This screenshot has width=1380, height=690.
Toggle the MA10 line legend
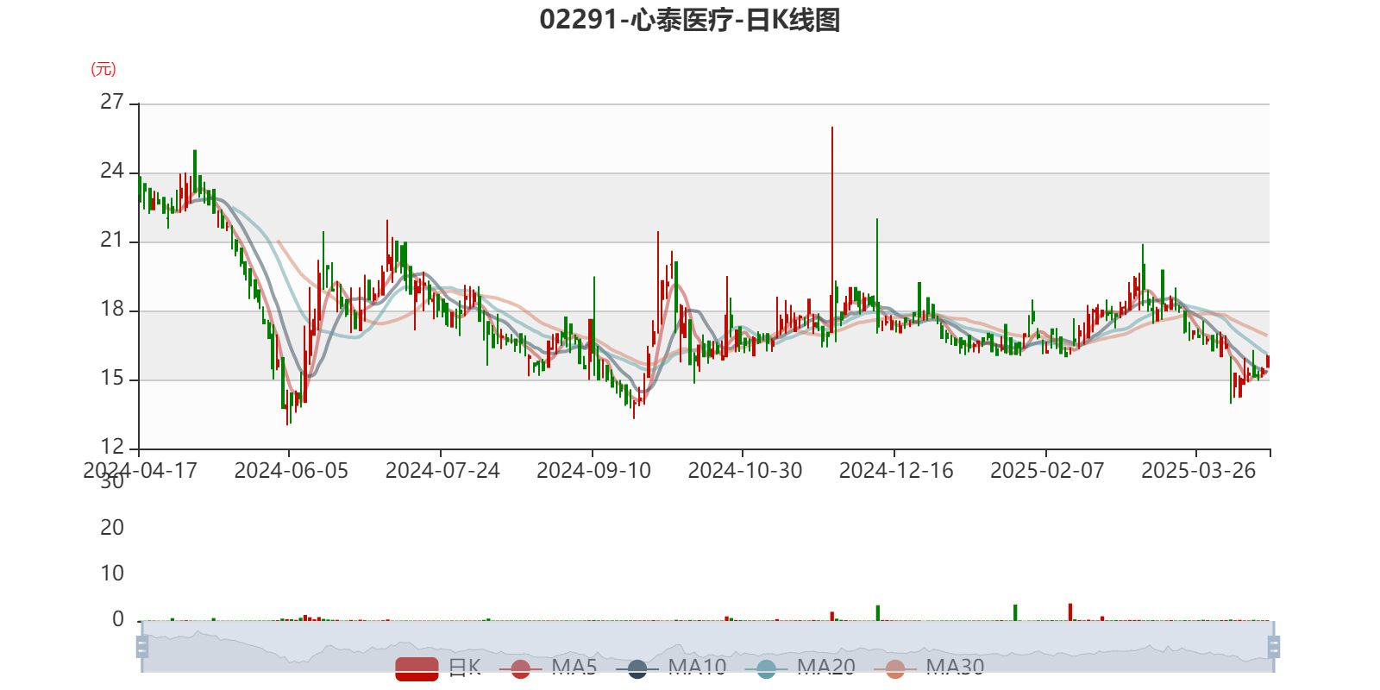click(671, 668)
